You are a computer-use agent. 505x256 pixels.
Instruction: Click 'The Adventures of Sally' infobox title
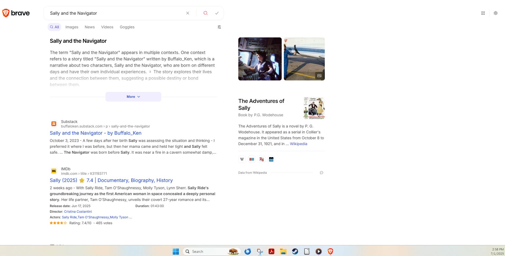point(261,104)
